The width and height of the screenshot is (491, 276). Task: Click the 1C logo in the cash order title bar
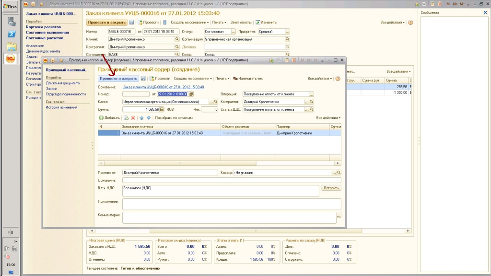point(46,60)
